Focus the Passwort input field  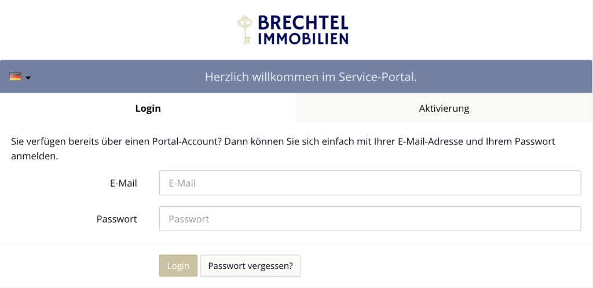coord(369,219)
